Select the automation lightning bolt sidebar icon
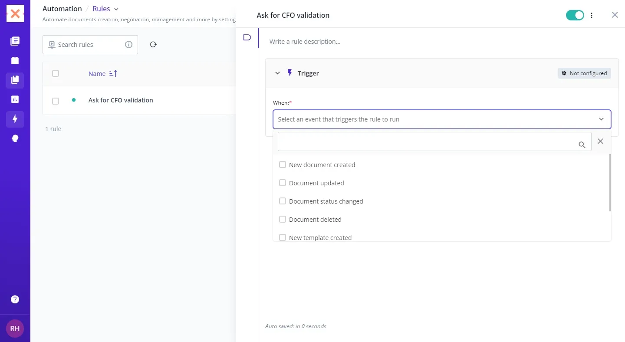Screen dimensions: 625x342 coord(15,119)
